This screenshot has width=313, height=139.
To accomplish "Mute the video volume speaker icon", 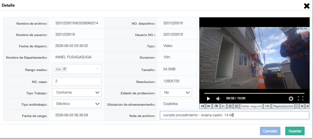I will pos(218,98).
